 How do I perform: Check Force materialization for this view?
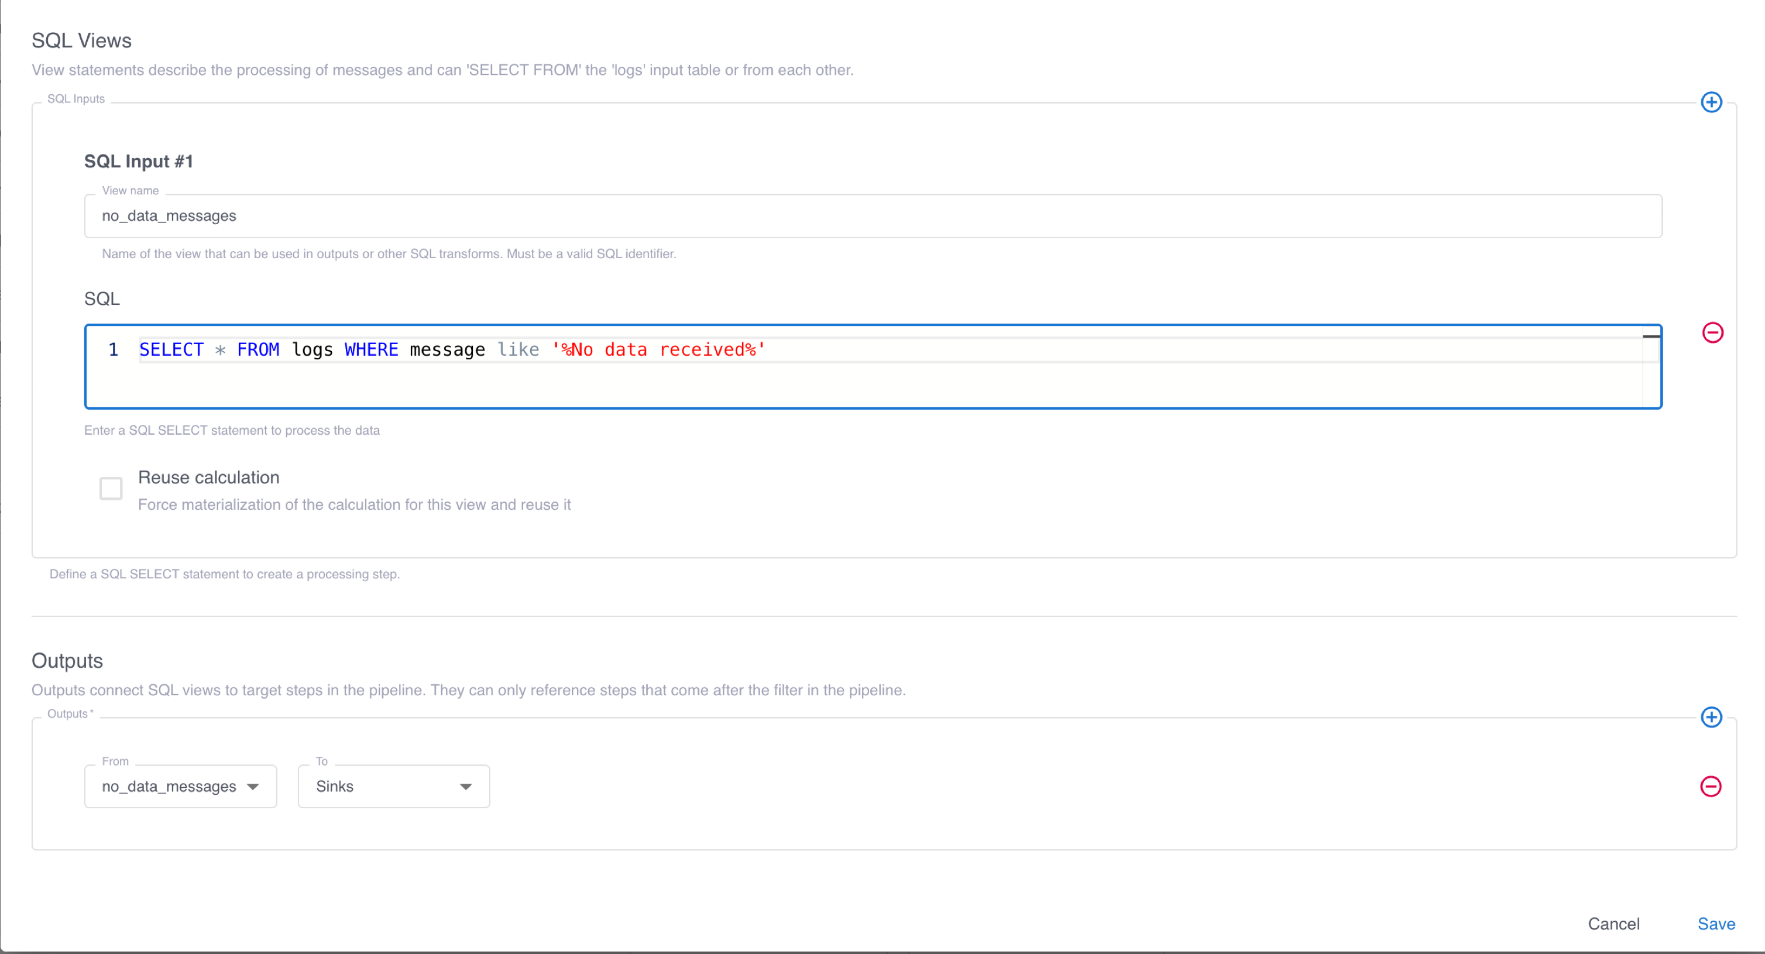[110, 488]
